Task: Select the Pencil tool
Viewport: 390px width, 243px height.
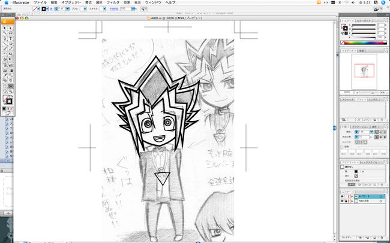Action: (11, 48)
